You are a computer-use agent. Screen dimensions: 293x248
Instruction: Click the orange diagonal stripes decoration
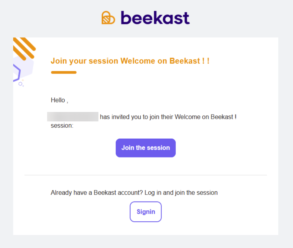(x=24, y=48)
